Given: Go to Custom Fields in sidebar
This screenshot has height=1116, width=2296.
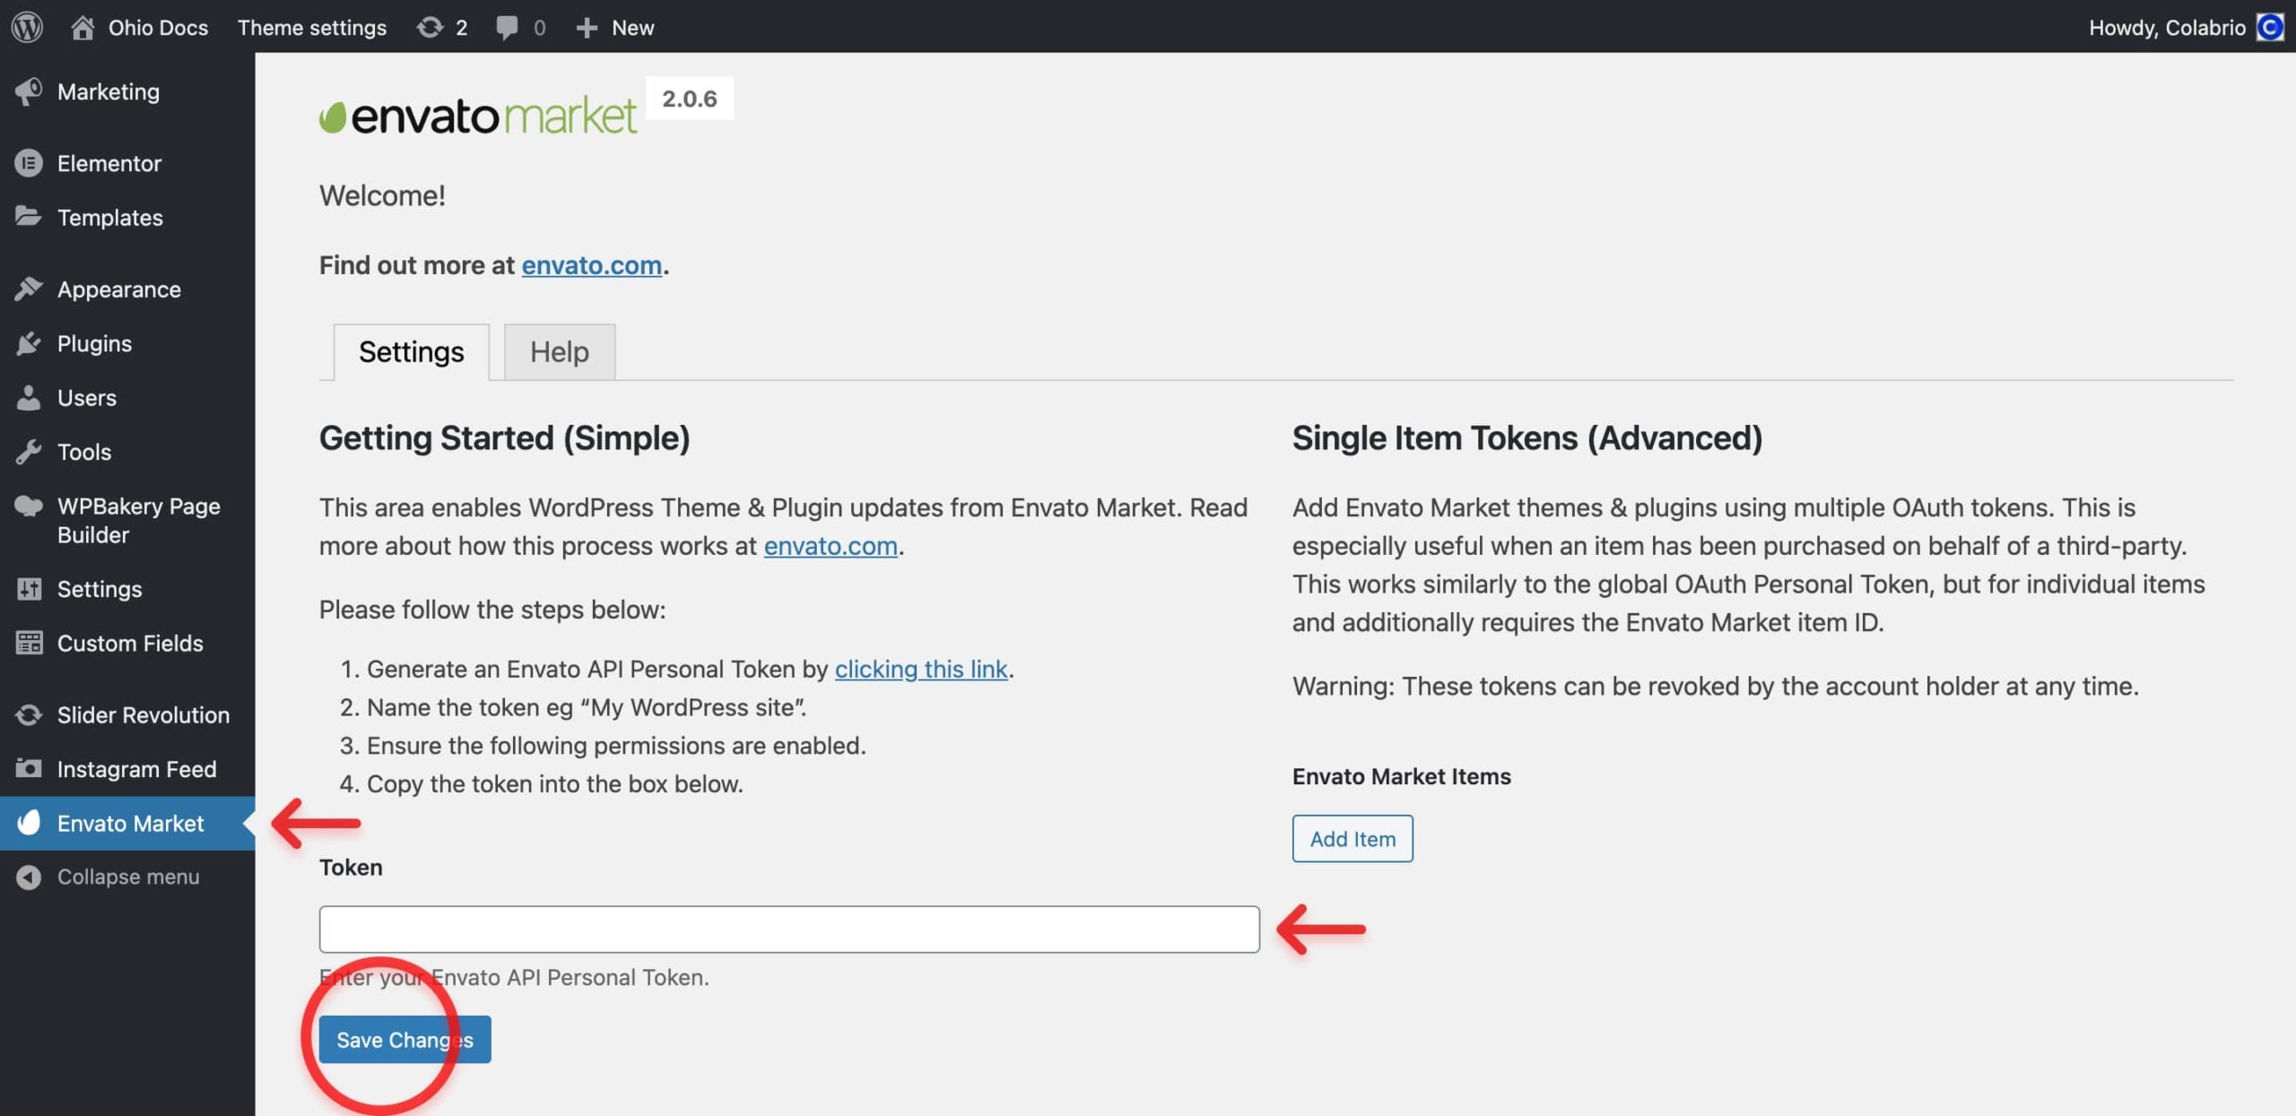Looking at the screenshot, I should [130, 643].
